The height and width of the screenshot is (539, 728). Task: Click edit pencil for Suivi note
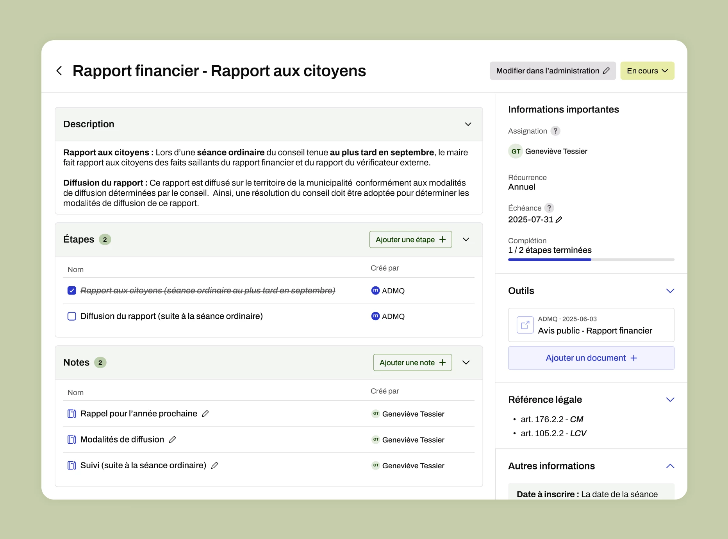tap(214, 466)
